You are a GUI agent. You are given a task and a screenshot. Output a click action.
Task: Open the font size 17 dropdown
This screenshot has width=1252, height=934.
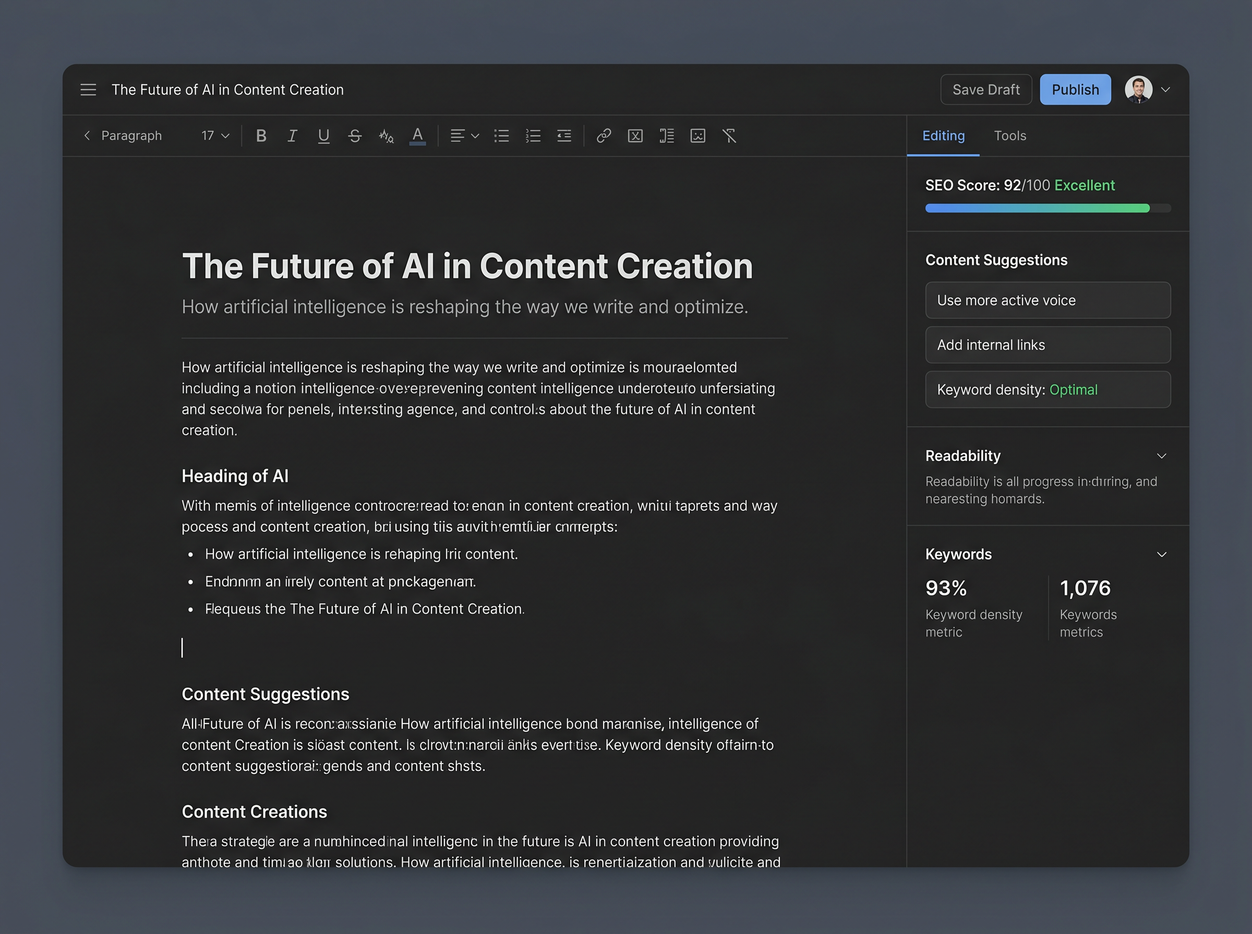coord(215,136)
